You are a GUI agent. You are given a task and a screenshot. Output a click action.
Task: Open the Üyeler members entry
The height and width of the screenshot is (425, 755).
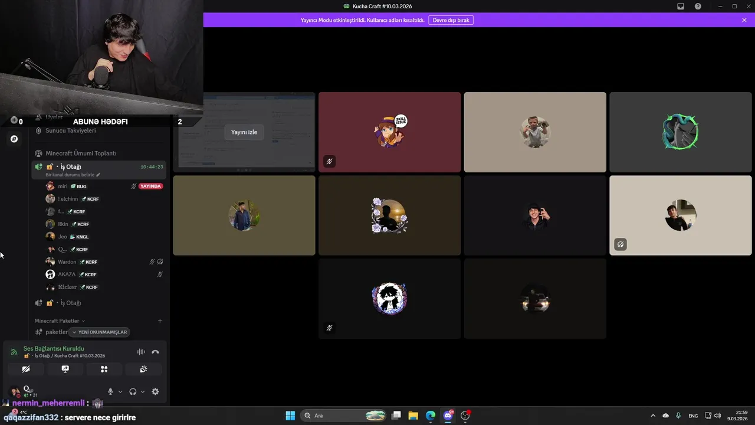pos(54,117)
